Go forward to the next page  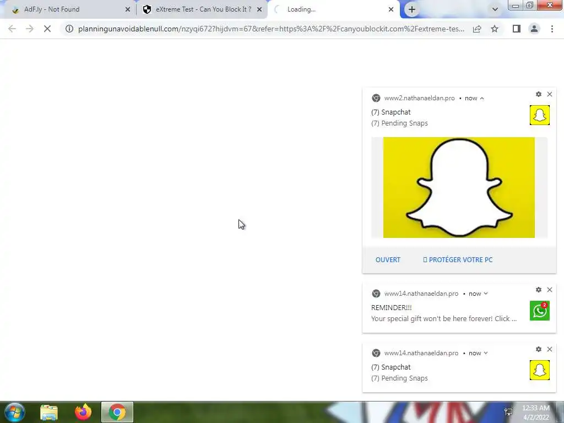coord(30,29)
